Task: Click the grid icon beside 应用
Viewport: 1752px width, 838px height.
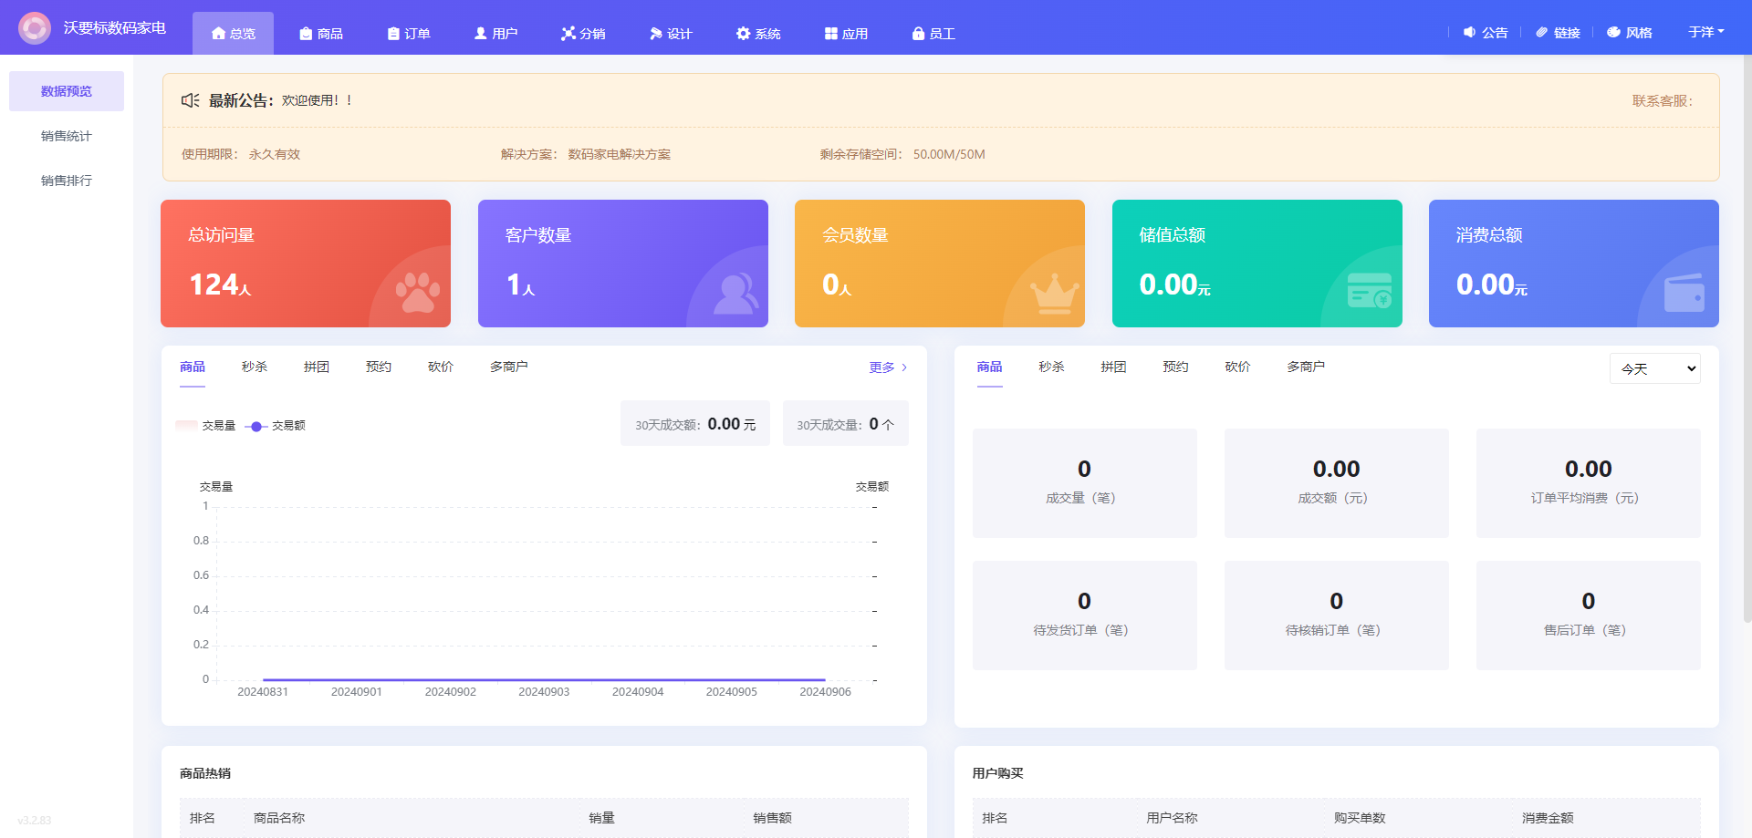Action: (831, 34)
